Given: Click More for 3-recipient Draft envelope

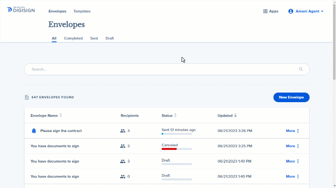Looking at the screenshot, I should coord(290,161).
